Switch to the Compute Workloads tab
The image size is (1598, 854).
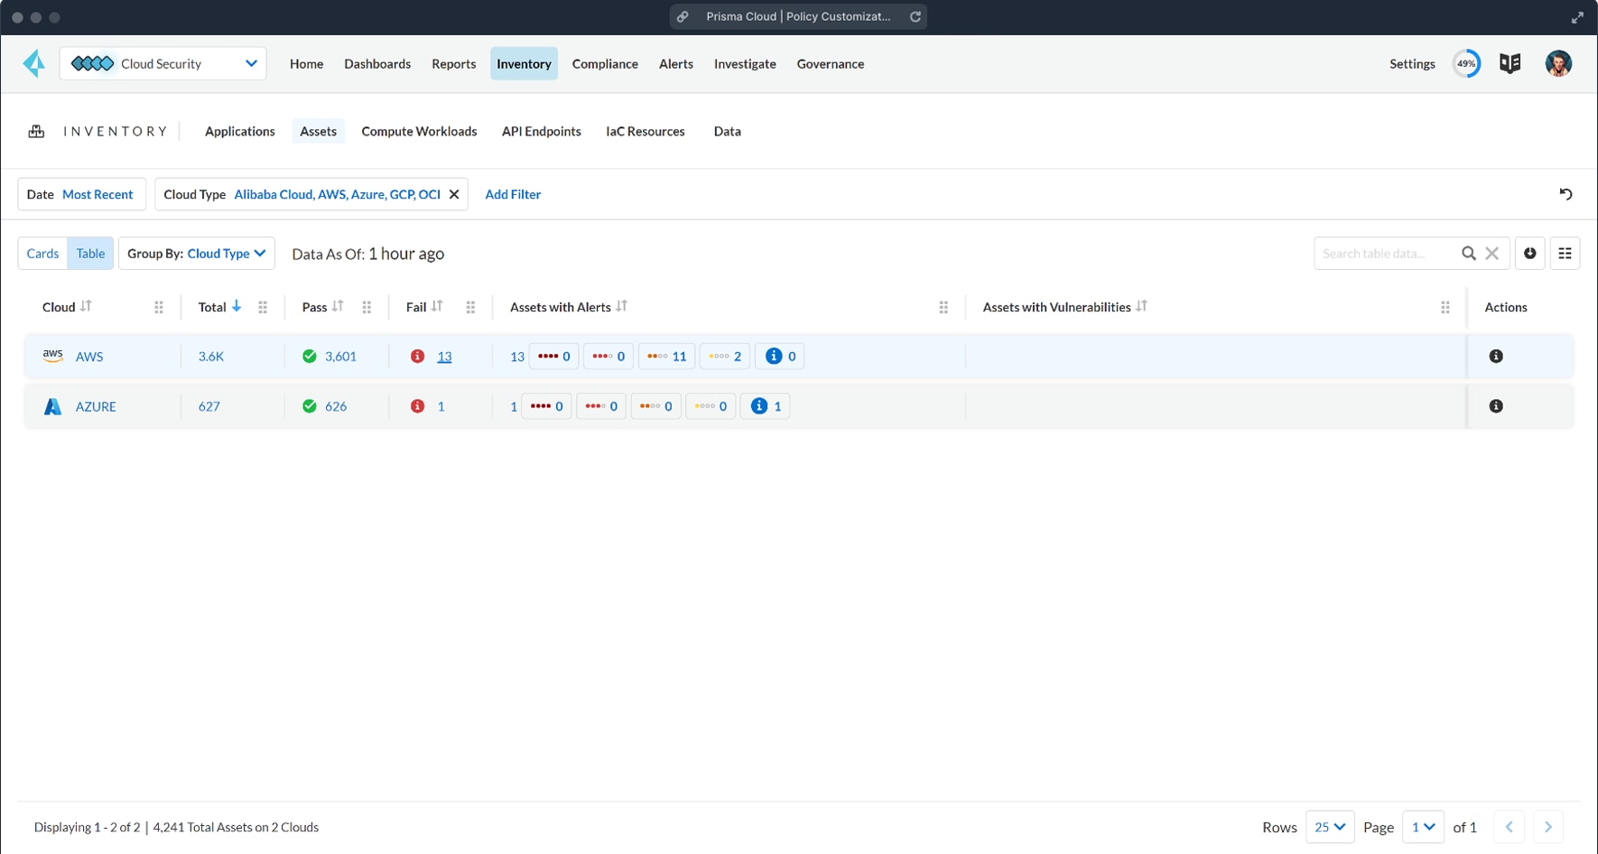tap(419, 131)
